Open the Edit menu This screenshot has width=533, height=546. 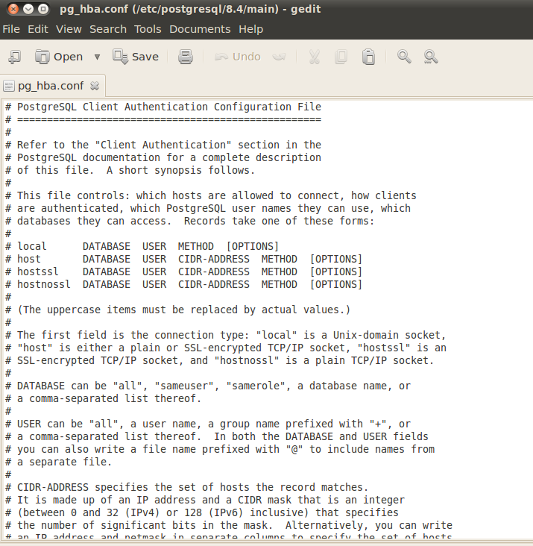(x=38, y=29)
